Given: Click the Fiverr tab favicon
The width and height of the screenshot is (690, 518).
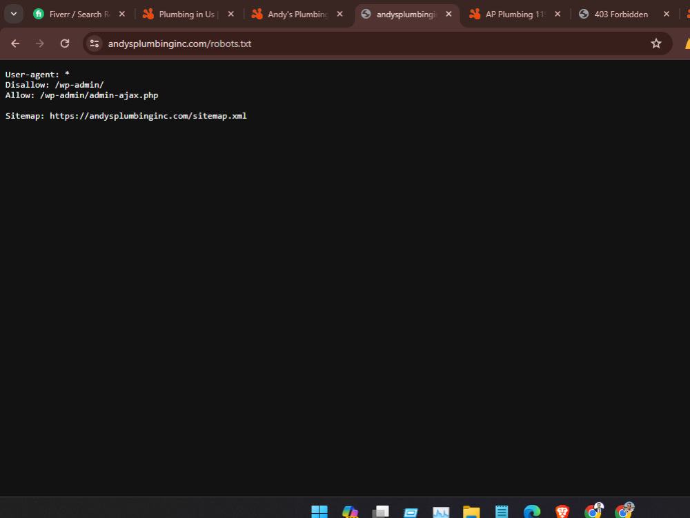Looking at the screenshot, I should click(39, 14).
